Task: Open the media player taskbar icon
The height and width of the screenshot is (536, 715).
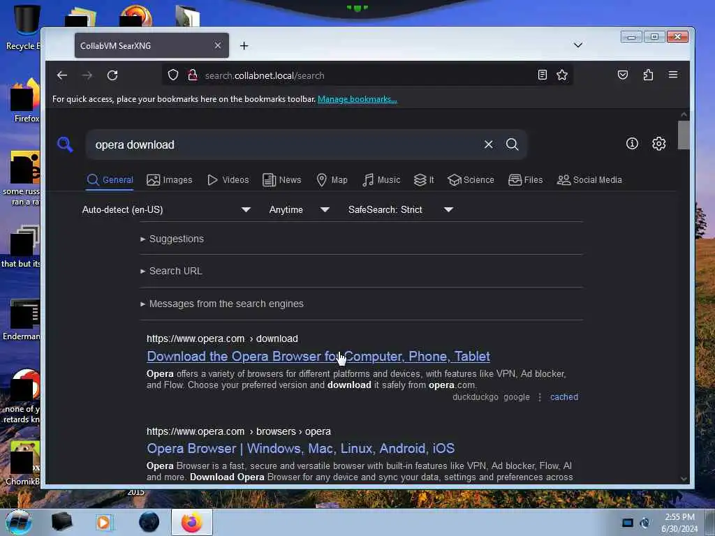Action: tap(104, 522)
